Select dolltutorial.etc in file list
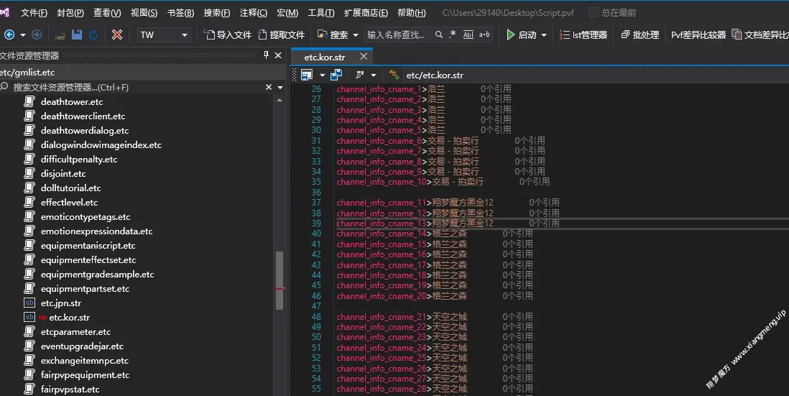 pos(70,188)
